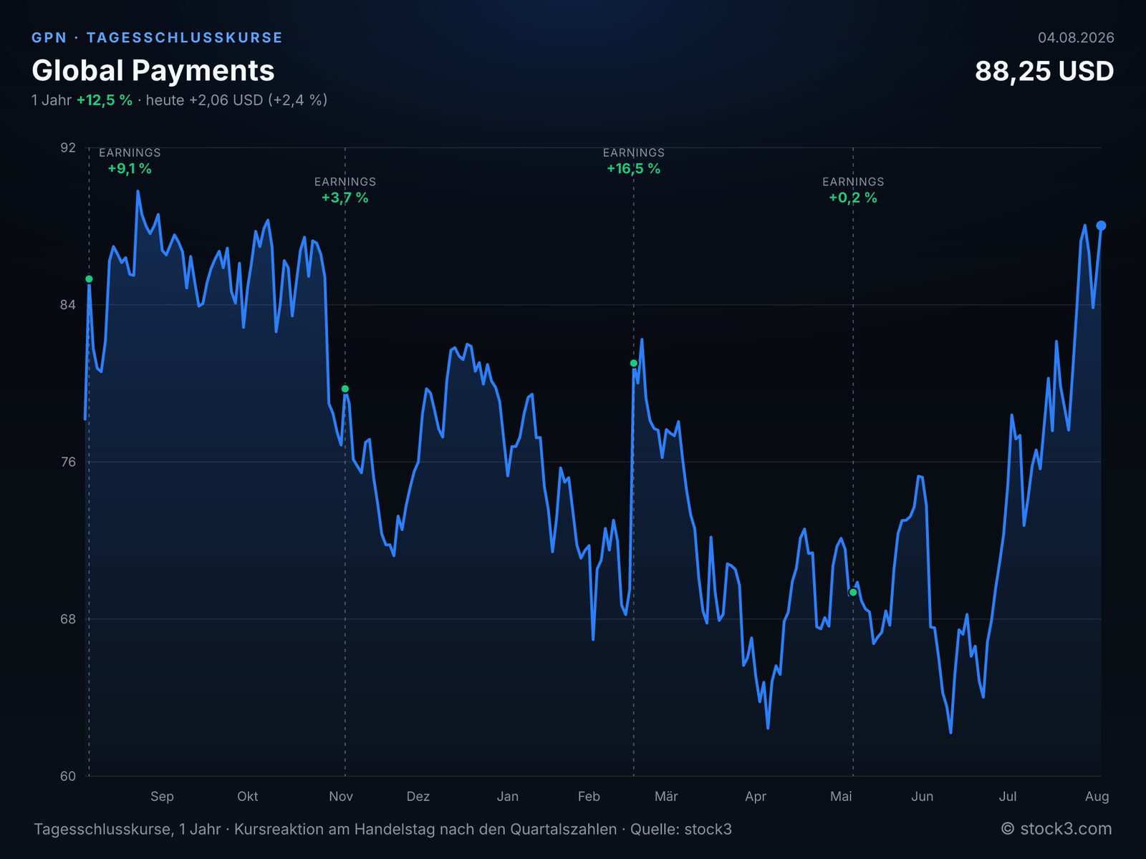The height and width of the screenshot is (859, 1146).
Task: Click the y-axis label 76
Action: pos(67,462)
